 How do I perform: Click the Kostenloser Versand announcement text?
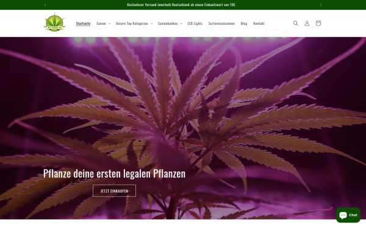pos(181,5)
